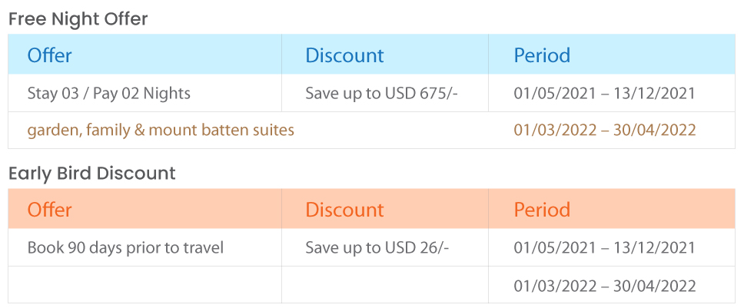This screenshot has height=308, width=744.
Task: Click Free Night 01/05/2021 – 13/12/2021 period
Action: (604, 94)
